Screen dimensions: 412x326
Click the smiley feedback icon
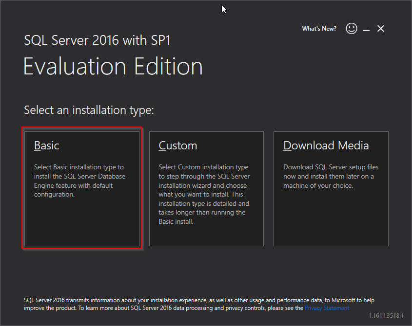352,28
